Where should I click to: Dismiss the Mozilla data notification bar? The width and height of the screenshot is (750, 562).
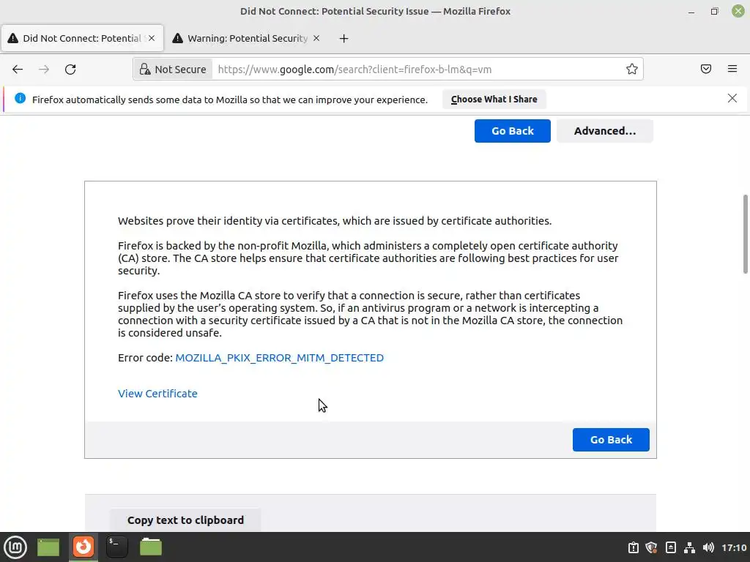coord(732,99)
